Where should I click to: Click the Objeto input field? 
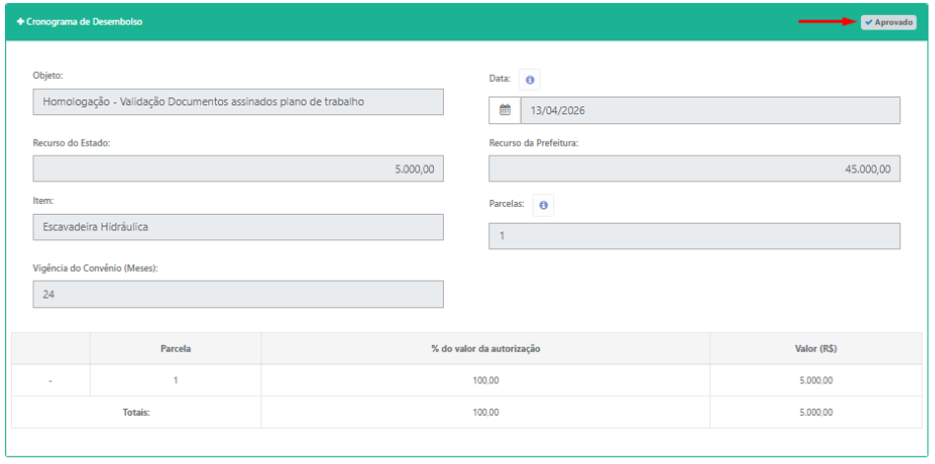pos(238,101)
